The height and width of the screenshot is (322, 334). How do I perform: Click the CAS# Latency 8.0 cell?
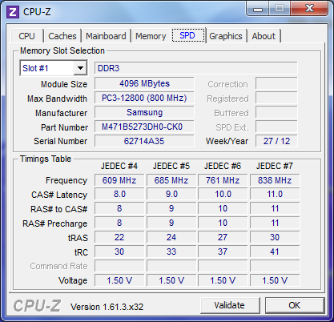[x=119, y=194]
